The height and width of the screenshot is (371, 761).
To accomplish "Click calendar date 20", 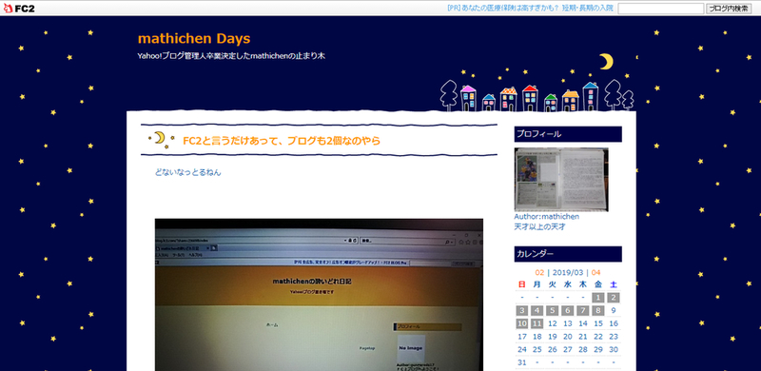I will point(568,337).
